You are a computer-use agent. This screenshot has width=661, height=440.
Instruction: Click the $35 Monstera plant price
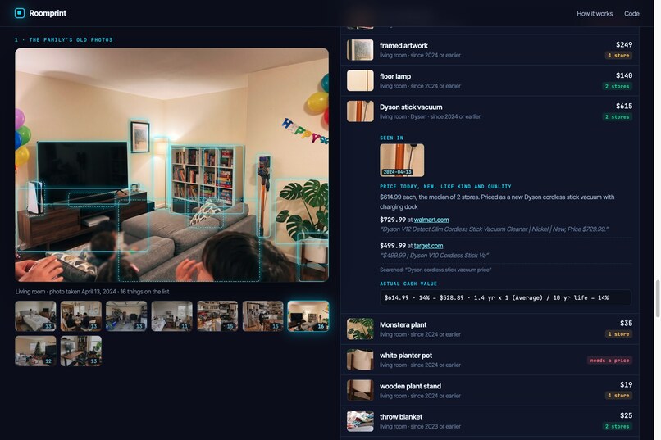click(626, 324)
